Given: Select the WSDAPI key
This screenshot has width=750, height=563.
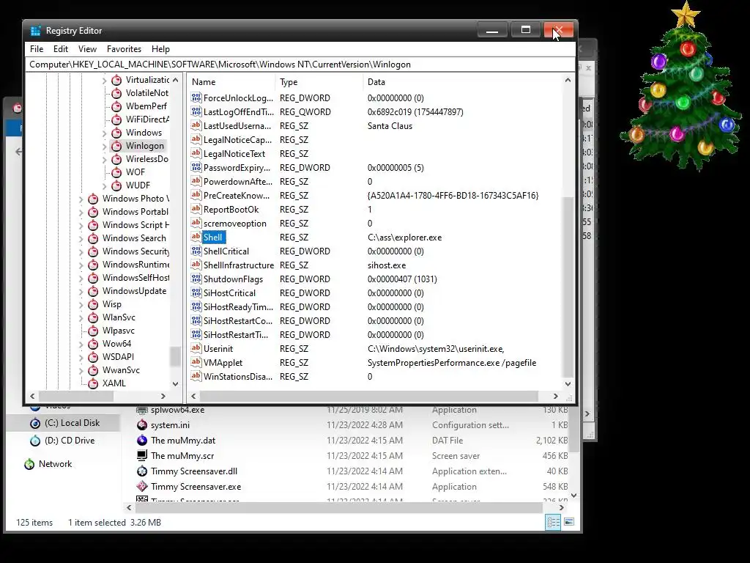Looking at the screenshot, I should click(118, 357).
